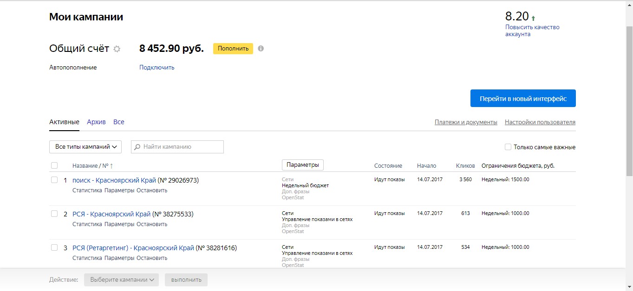Click the yellow Пополнить button
This screenshot has width=633, height=291.
coord(233,48)
